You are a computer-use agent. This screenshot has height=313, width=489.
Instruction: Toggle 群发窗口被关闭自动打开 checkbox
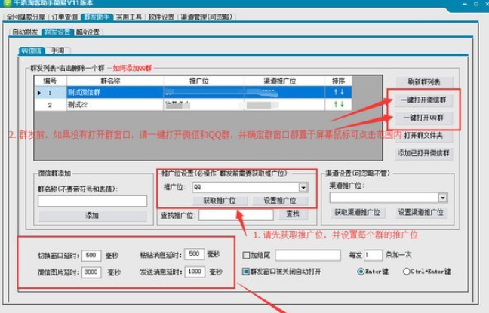247,271
